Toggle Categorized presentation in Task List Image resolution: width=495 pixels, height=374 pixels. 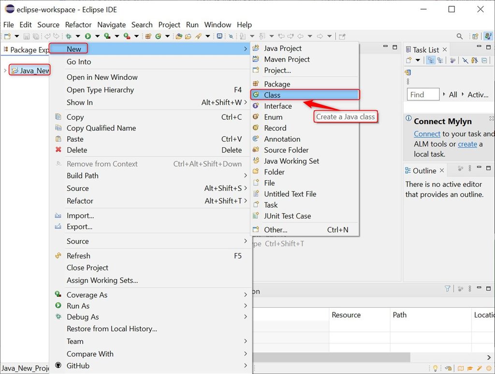431,60
